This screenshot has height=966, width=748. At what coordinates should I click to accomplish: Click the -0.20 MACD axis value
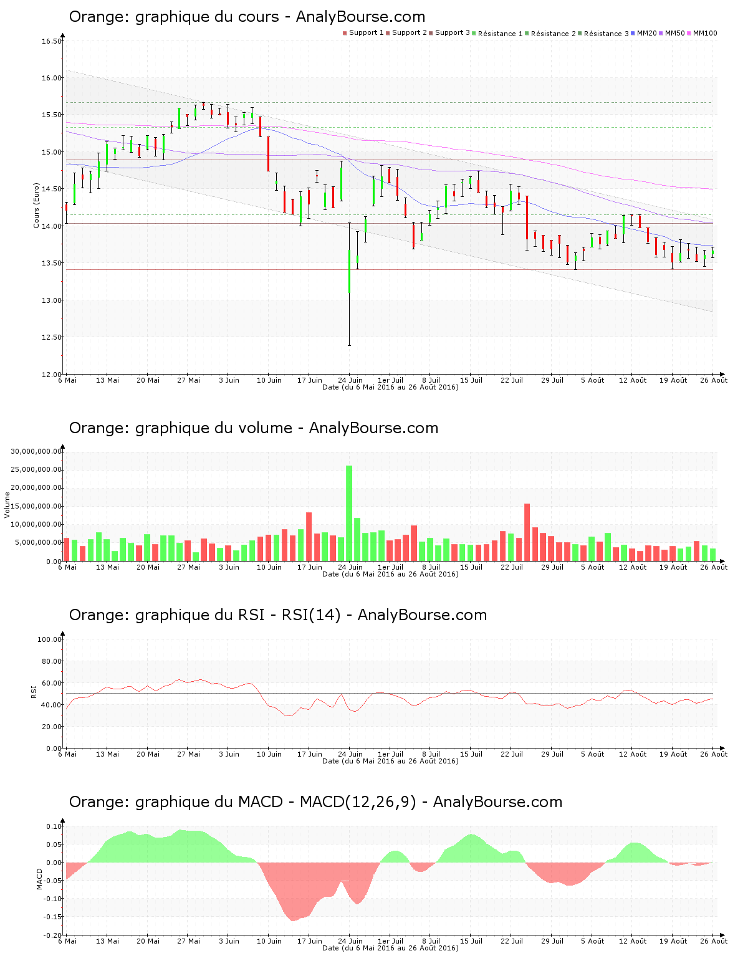tap(52, 935)
